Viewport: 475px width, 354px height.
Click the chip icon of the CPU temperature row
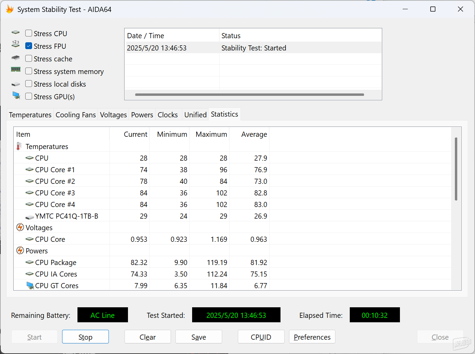click(x=30, y=158)
